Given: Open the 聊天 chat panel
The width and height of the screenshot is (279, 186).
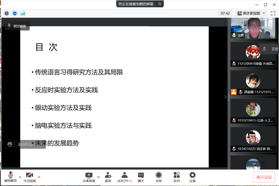Looking at the screenshot, I should coord(141,176).
